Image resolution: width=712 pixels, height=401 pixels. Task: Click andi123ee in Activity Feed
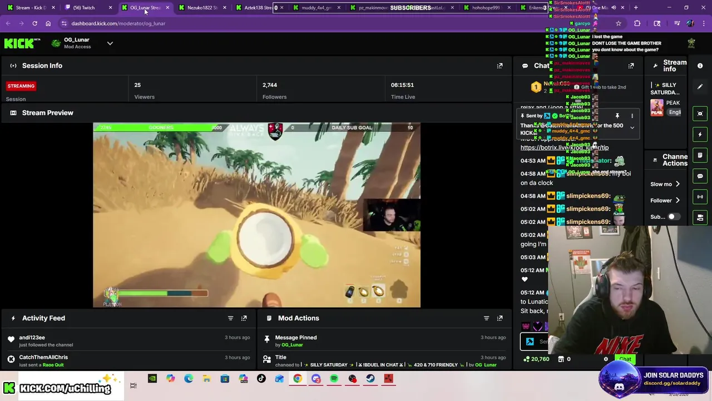tap(32, 338)
